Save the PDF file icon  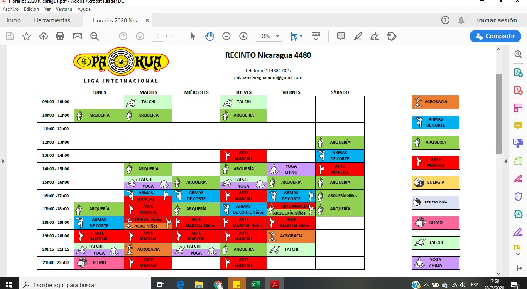click(10, 36)
